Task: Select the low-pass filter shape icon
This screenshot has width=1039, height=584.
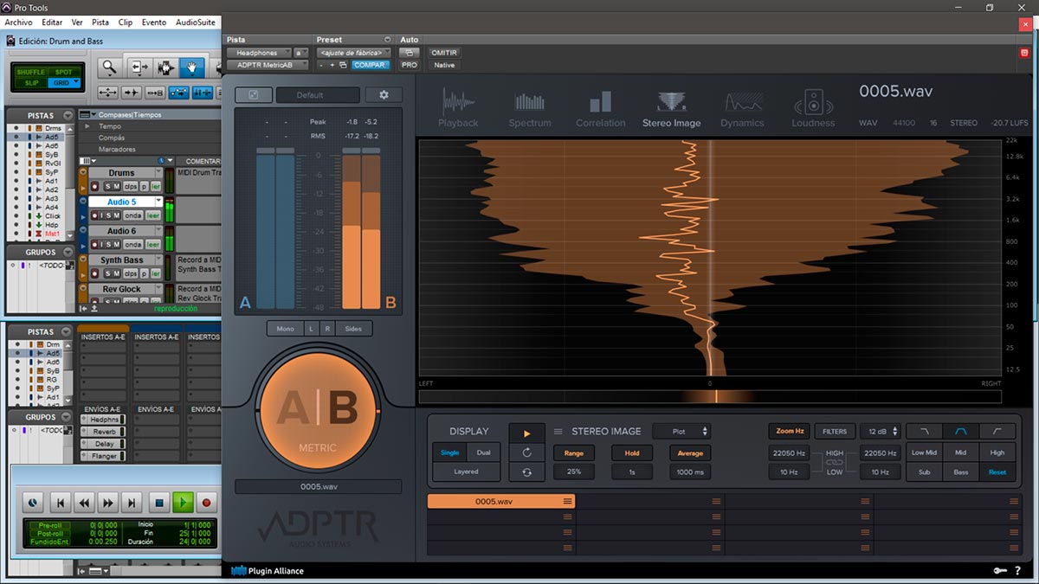Action: [924, 431]
